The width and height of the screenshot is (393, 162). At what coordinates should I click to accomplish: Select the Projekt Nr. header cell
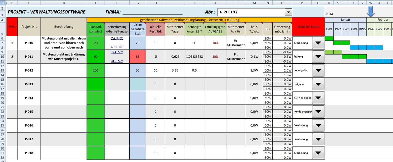[x=29, y=27]
